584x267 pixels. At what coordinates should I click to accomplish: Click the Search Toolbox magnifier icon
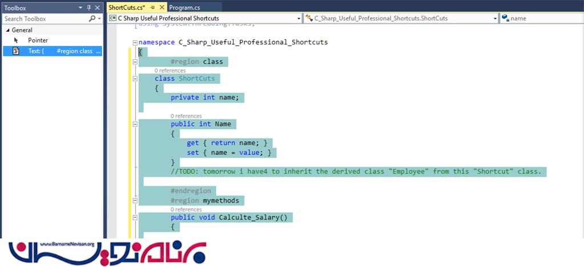(x=92, y=19)
